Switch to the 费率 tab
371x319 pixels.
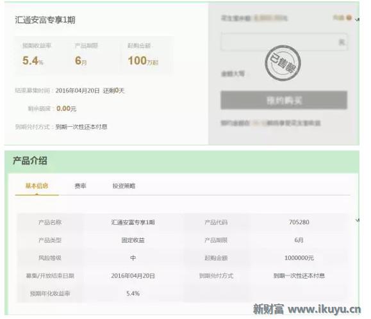click(x=81, y=186)
